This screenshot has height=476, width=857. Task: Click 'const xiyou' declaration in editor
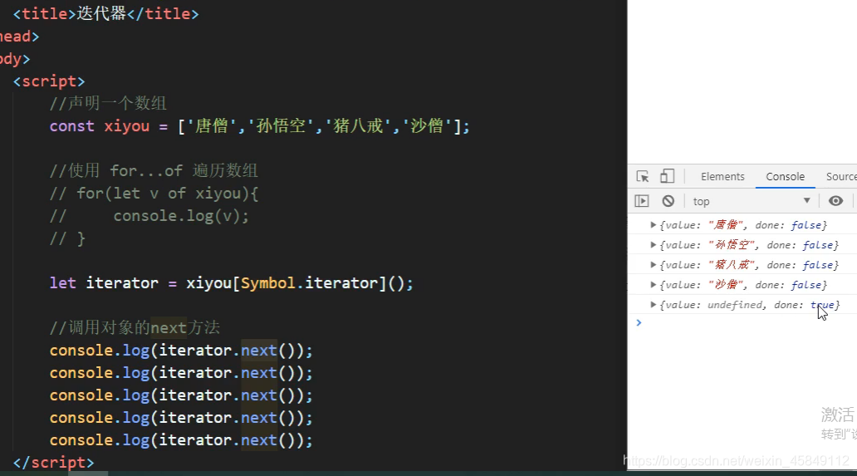[x=100, y=126]
